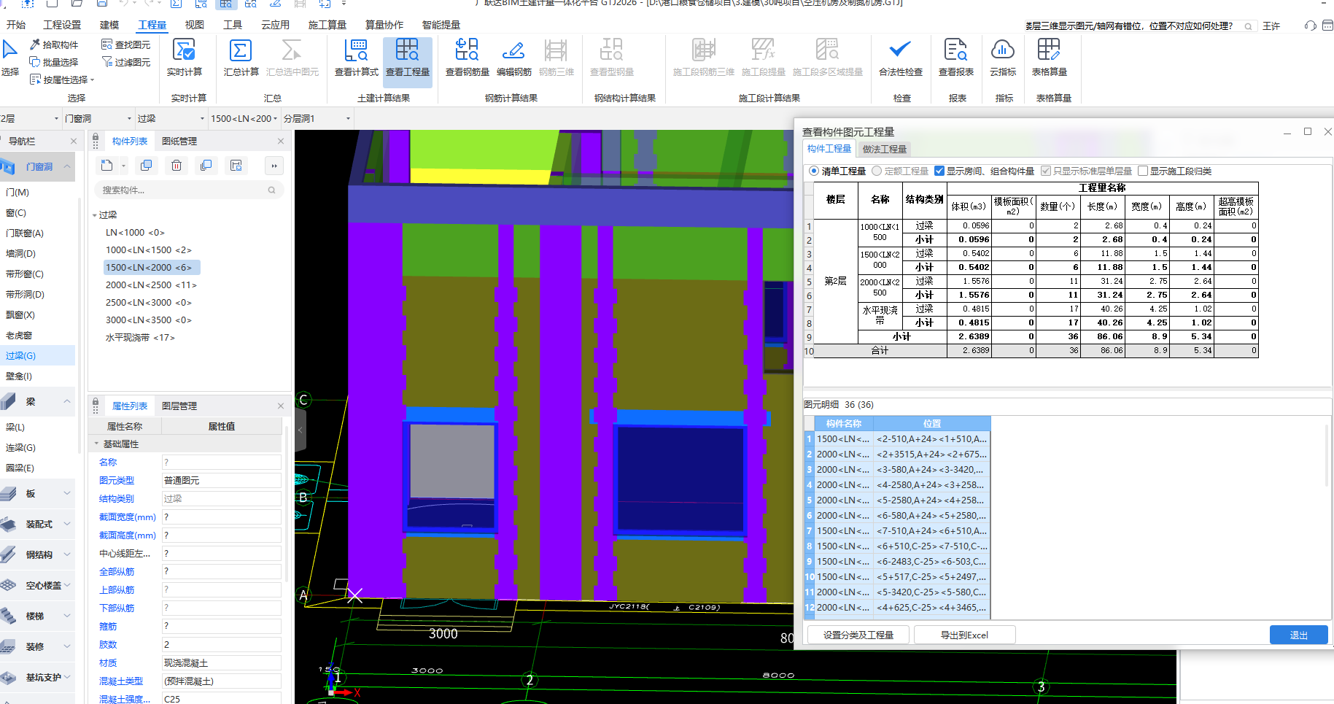Open the 编辑钢筋 tool
The width and height of the screenshot is (1334, 704).
513,51
